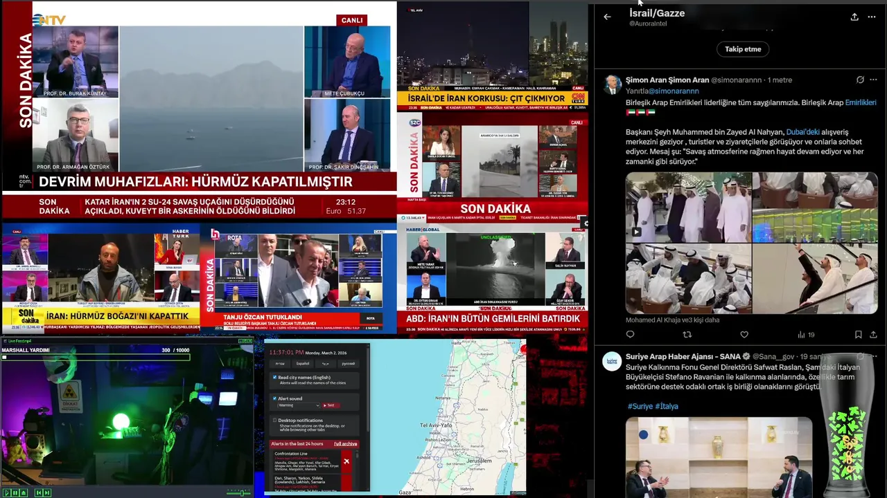
Task: Switch alert panel language to Arabic
Action: click(x=326, y=363)
